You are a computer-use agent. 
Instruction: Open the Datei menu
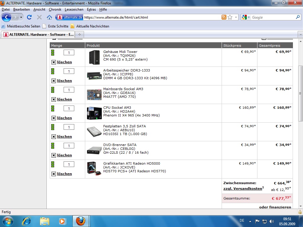click(6, 9)
